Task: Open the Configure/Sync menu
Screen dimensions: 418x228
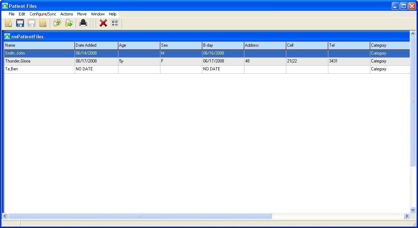Action: (43, 14)
